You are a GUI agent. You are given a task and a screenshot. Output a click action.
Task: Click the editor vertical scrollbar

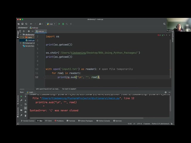click(x=170, y=58)
